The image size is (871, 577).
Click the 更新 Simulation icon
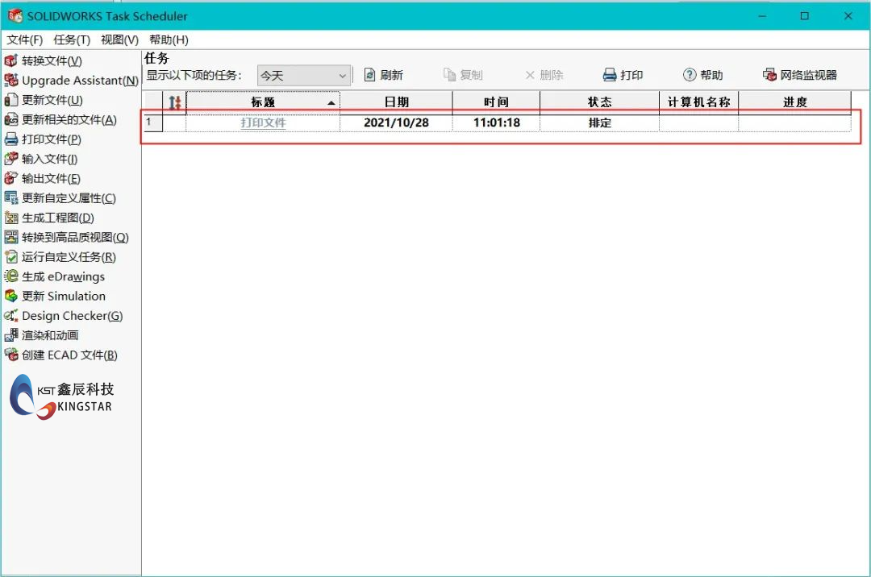coord(11,296)
